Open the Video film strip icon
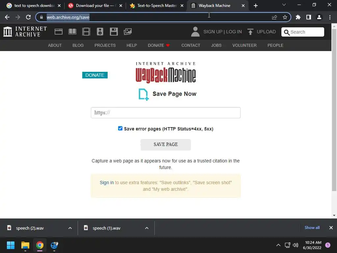The height and width of the screenshot is (253, 337). (x=86, y=32)
